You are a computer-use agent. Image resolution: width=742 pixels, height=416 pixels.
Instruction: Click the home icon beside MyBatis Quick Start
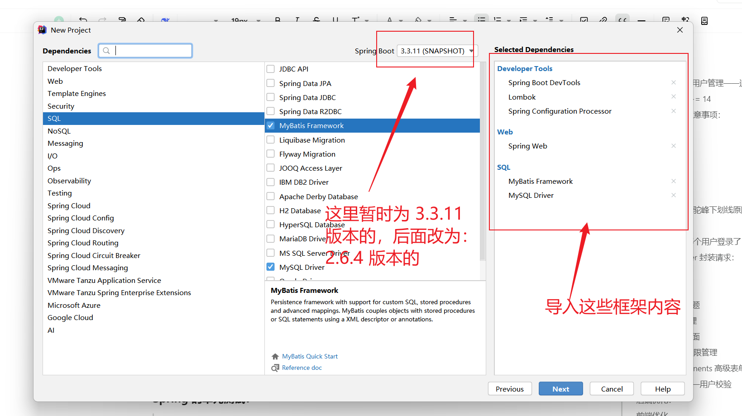[x=275, y=356]
